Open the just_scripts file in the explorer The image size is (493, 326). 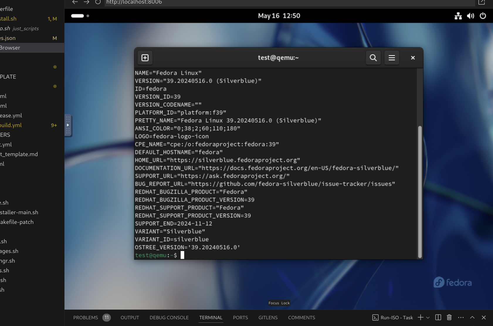[32, 28]
